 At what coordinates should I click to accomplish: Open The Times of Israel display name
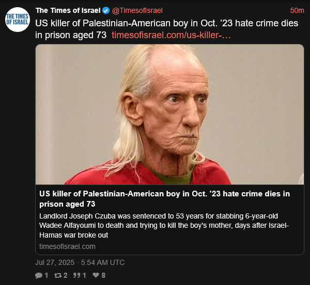68,10
